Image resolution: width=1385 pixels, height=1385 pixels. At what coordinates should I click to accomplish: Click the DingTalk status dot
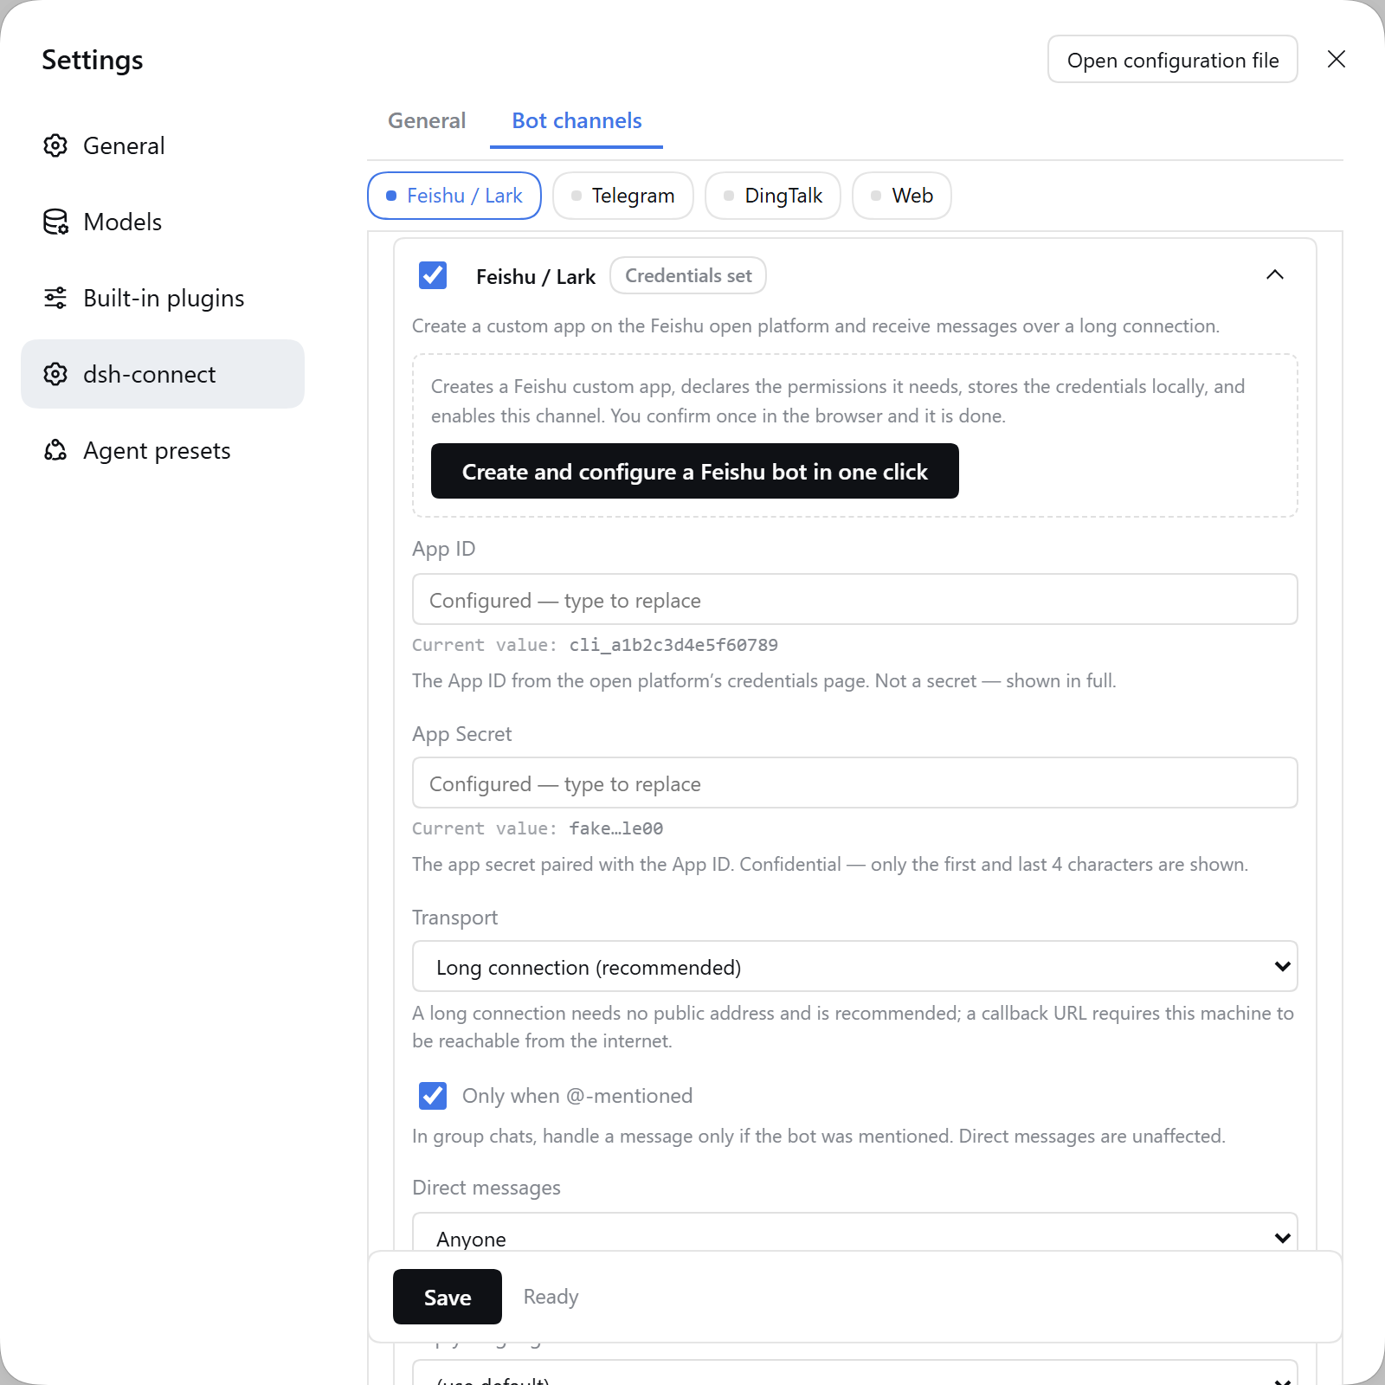click(x=729, y=196)
